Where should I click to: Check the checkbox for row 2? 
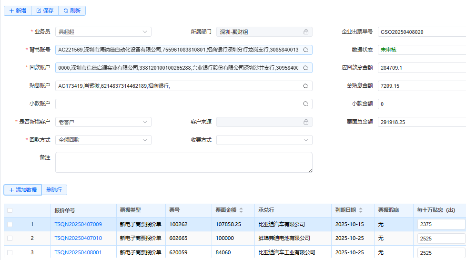coord(10,238)
